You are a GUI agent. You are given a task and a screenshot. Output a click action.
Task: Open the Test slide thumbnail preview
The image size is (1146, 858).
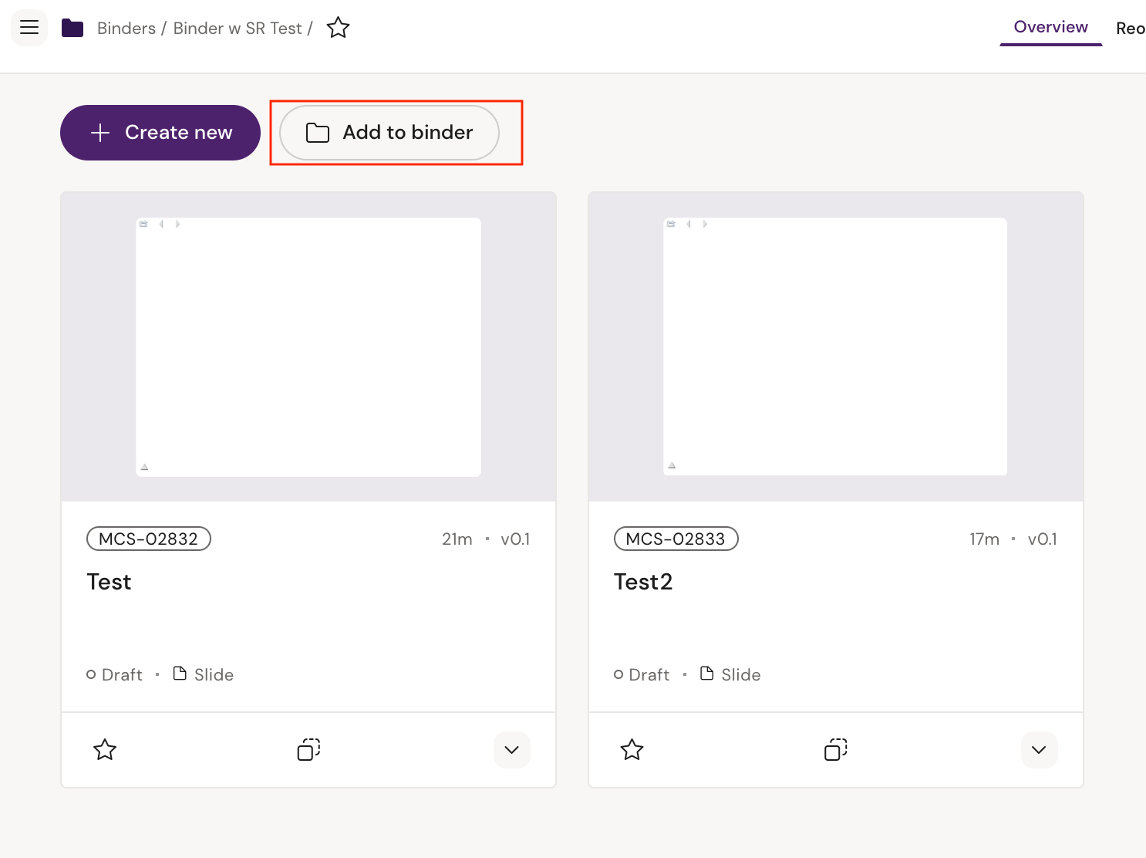coord(308,347)
